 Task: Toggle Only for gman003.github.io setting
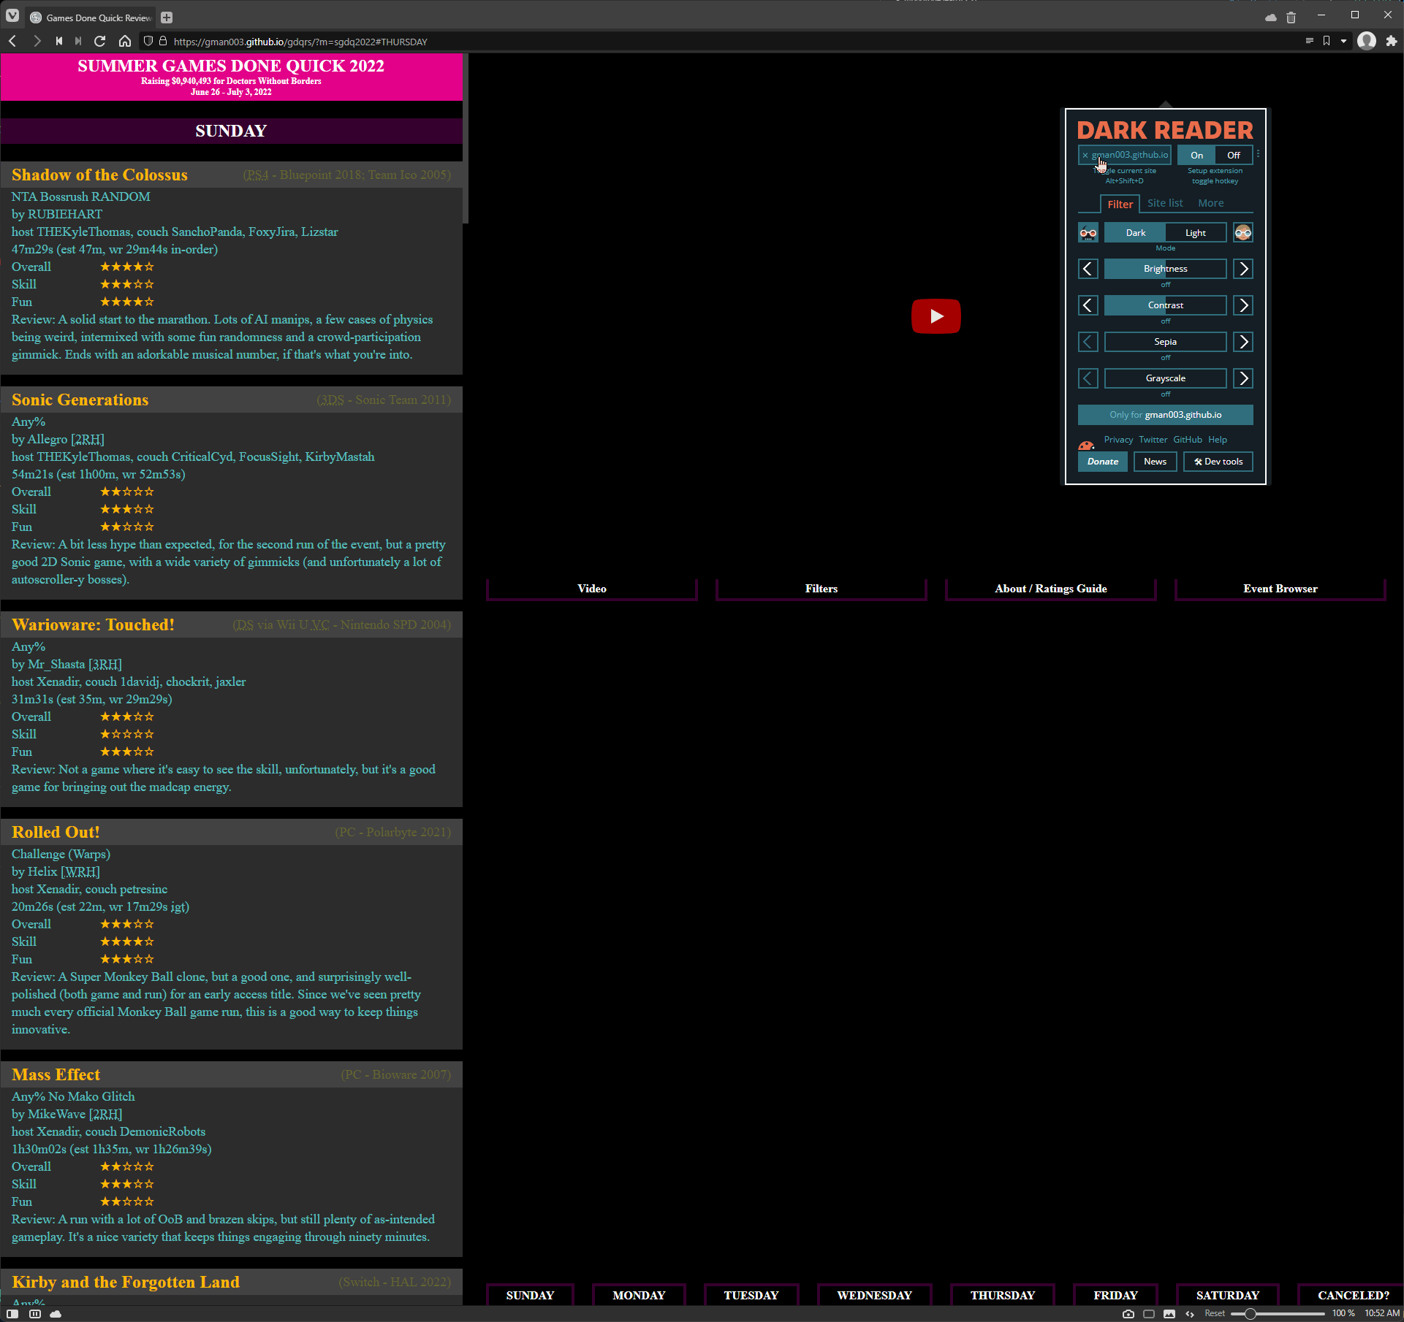[x=1165, y=415]
